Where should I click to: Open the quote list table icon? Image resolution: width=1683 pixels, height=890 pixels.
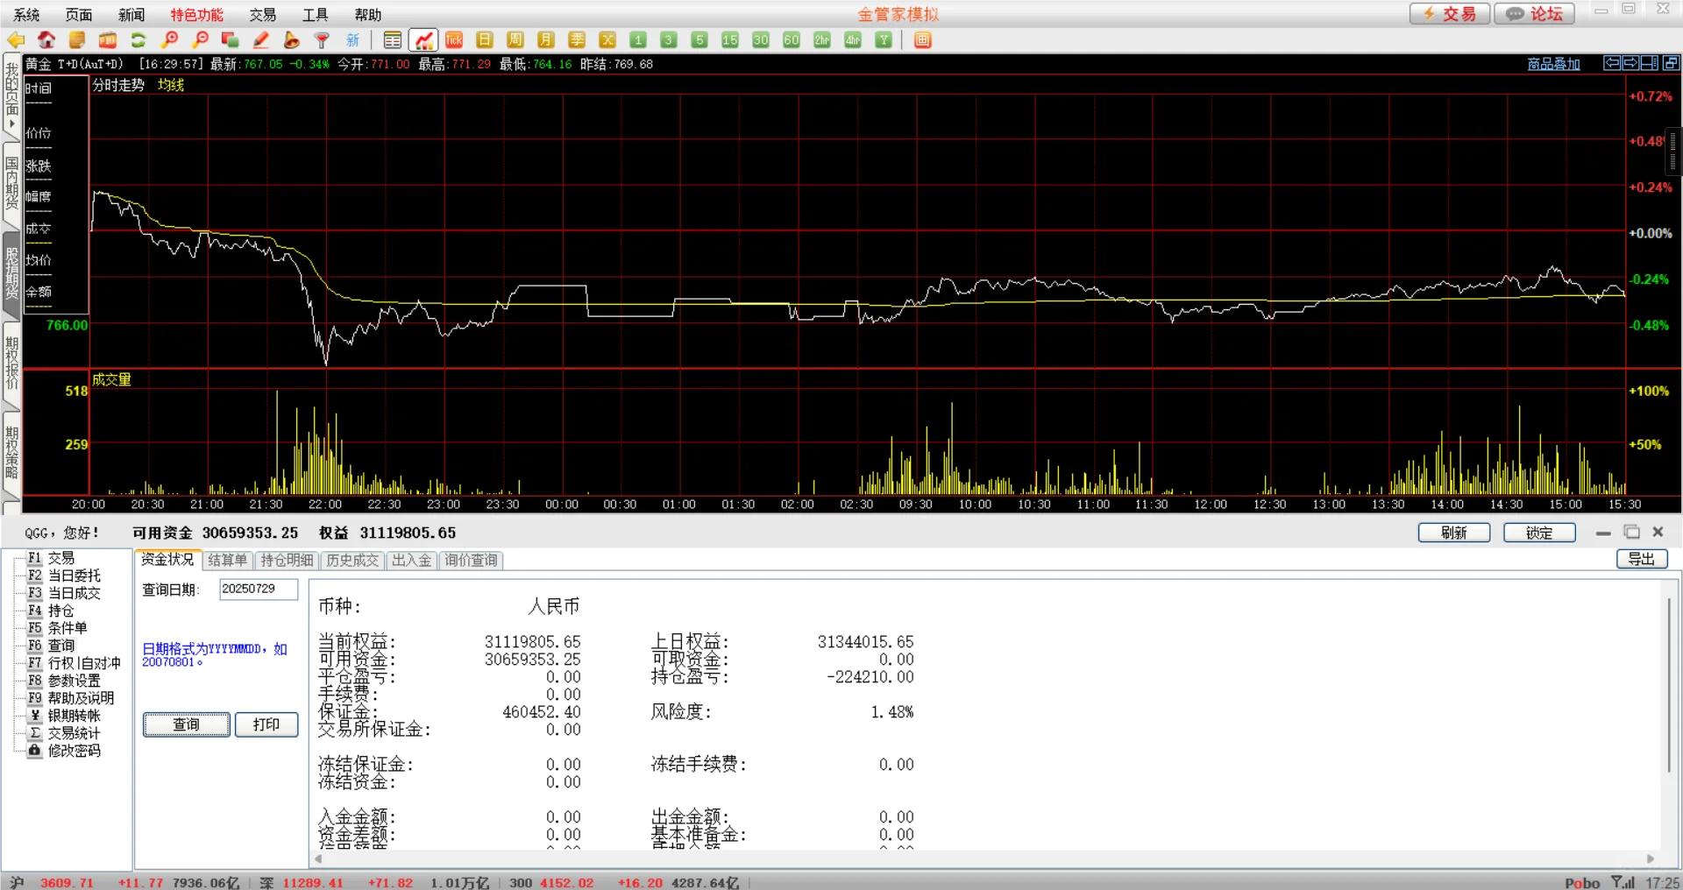(x=393, y=40)
